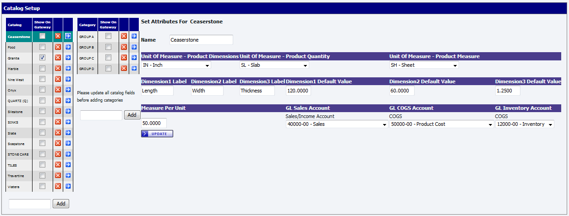Open Onyx catalog using blue arrow icon
Viewport: 569px width, 216px height.
(68, 90)
